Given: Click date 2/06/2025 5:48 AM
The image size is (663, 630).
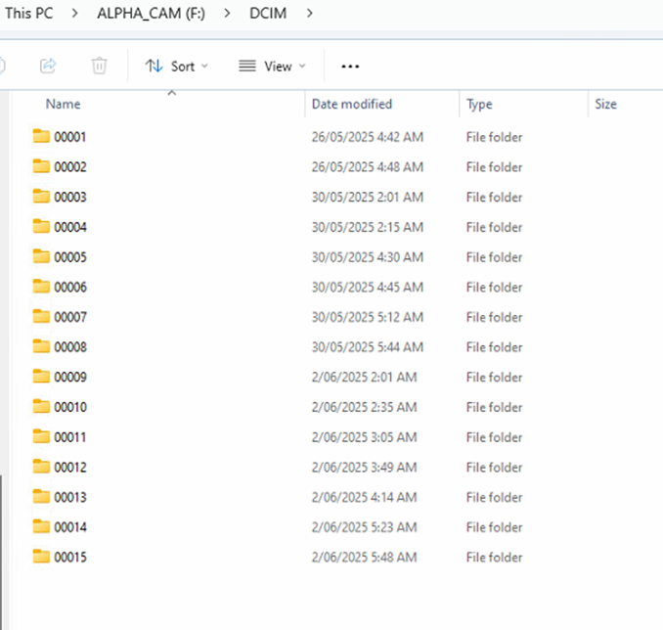Looking at the screenshot, I should [x=364, y=558].
